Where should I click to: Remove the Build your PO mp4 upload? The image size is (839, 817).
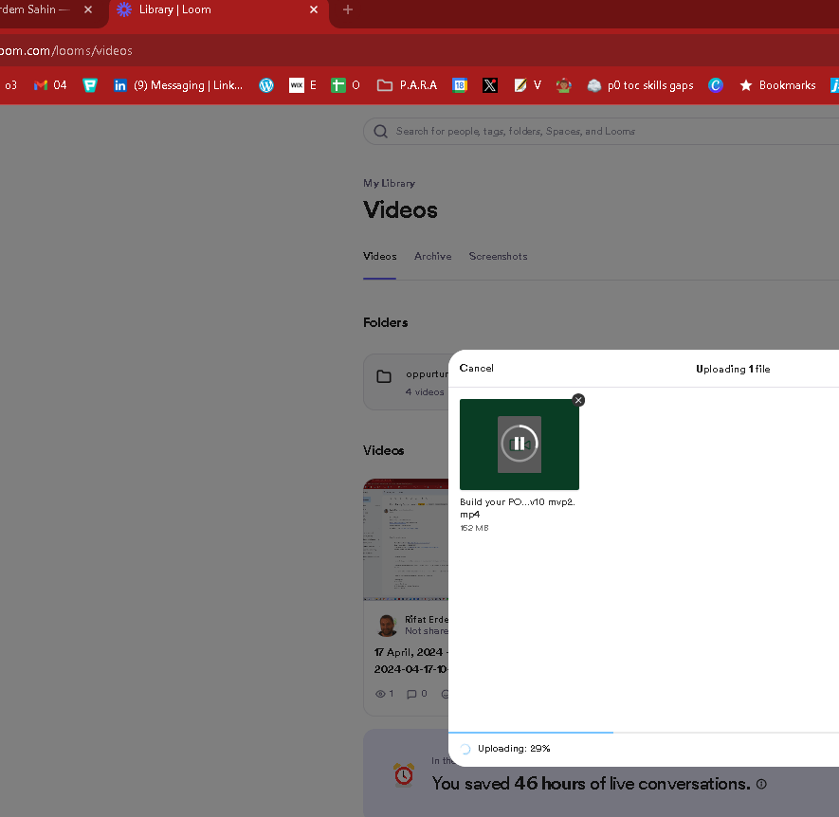pos(578,400)
